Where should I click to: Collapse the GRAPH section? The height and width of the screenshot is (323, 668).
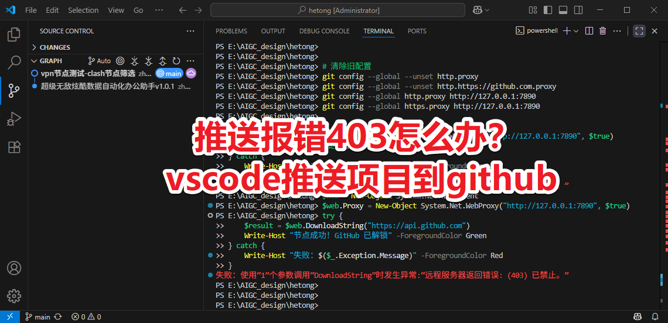(51, 61)
